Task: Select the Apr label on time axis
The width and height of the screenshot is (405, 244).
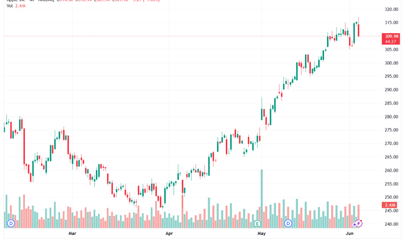Action: pos(169,234)
